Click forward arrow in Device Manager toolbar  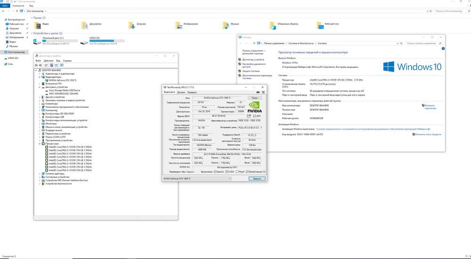(40, 65)
